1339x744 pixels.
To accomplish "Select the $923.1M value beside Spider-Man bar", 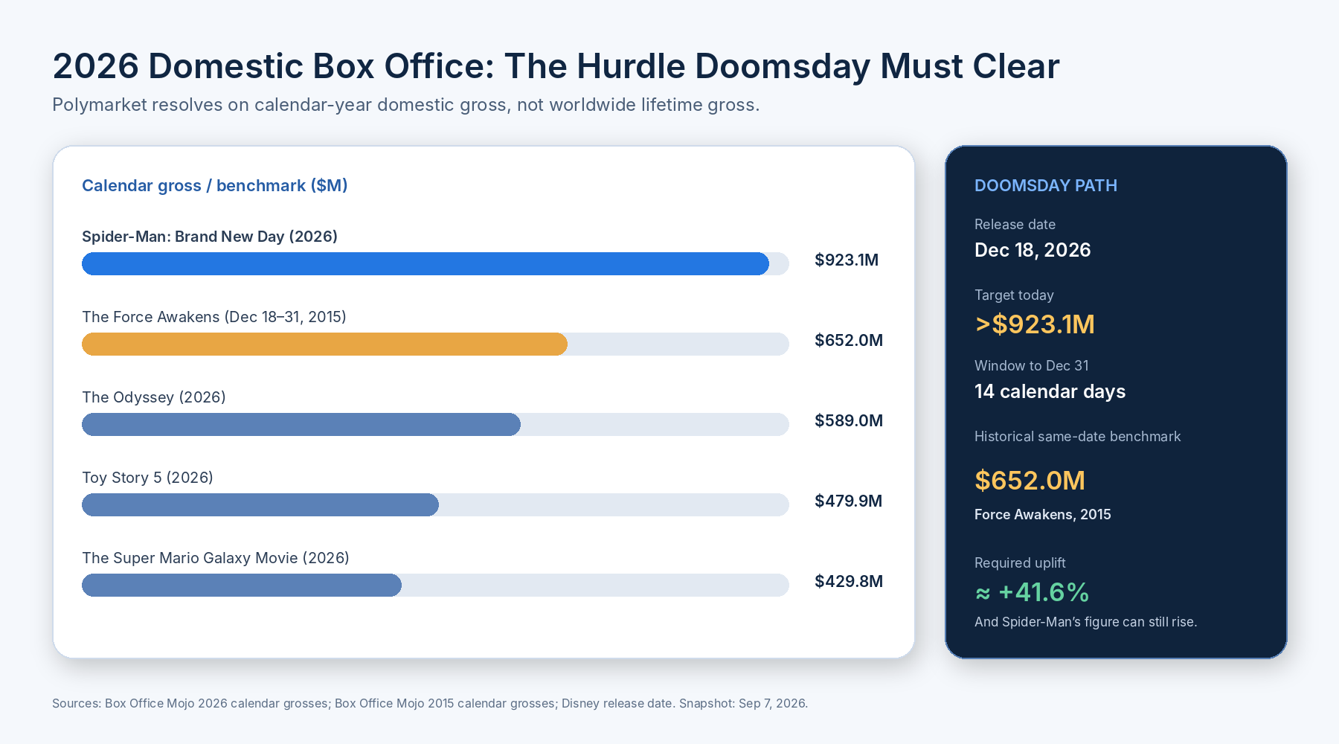I will point(847,260).
